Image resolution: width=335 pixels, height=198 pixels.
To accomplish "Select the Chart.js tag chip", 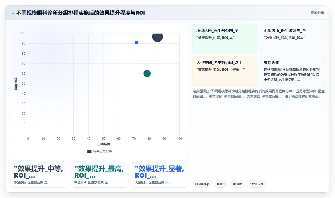I will [202, 184].
